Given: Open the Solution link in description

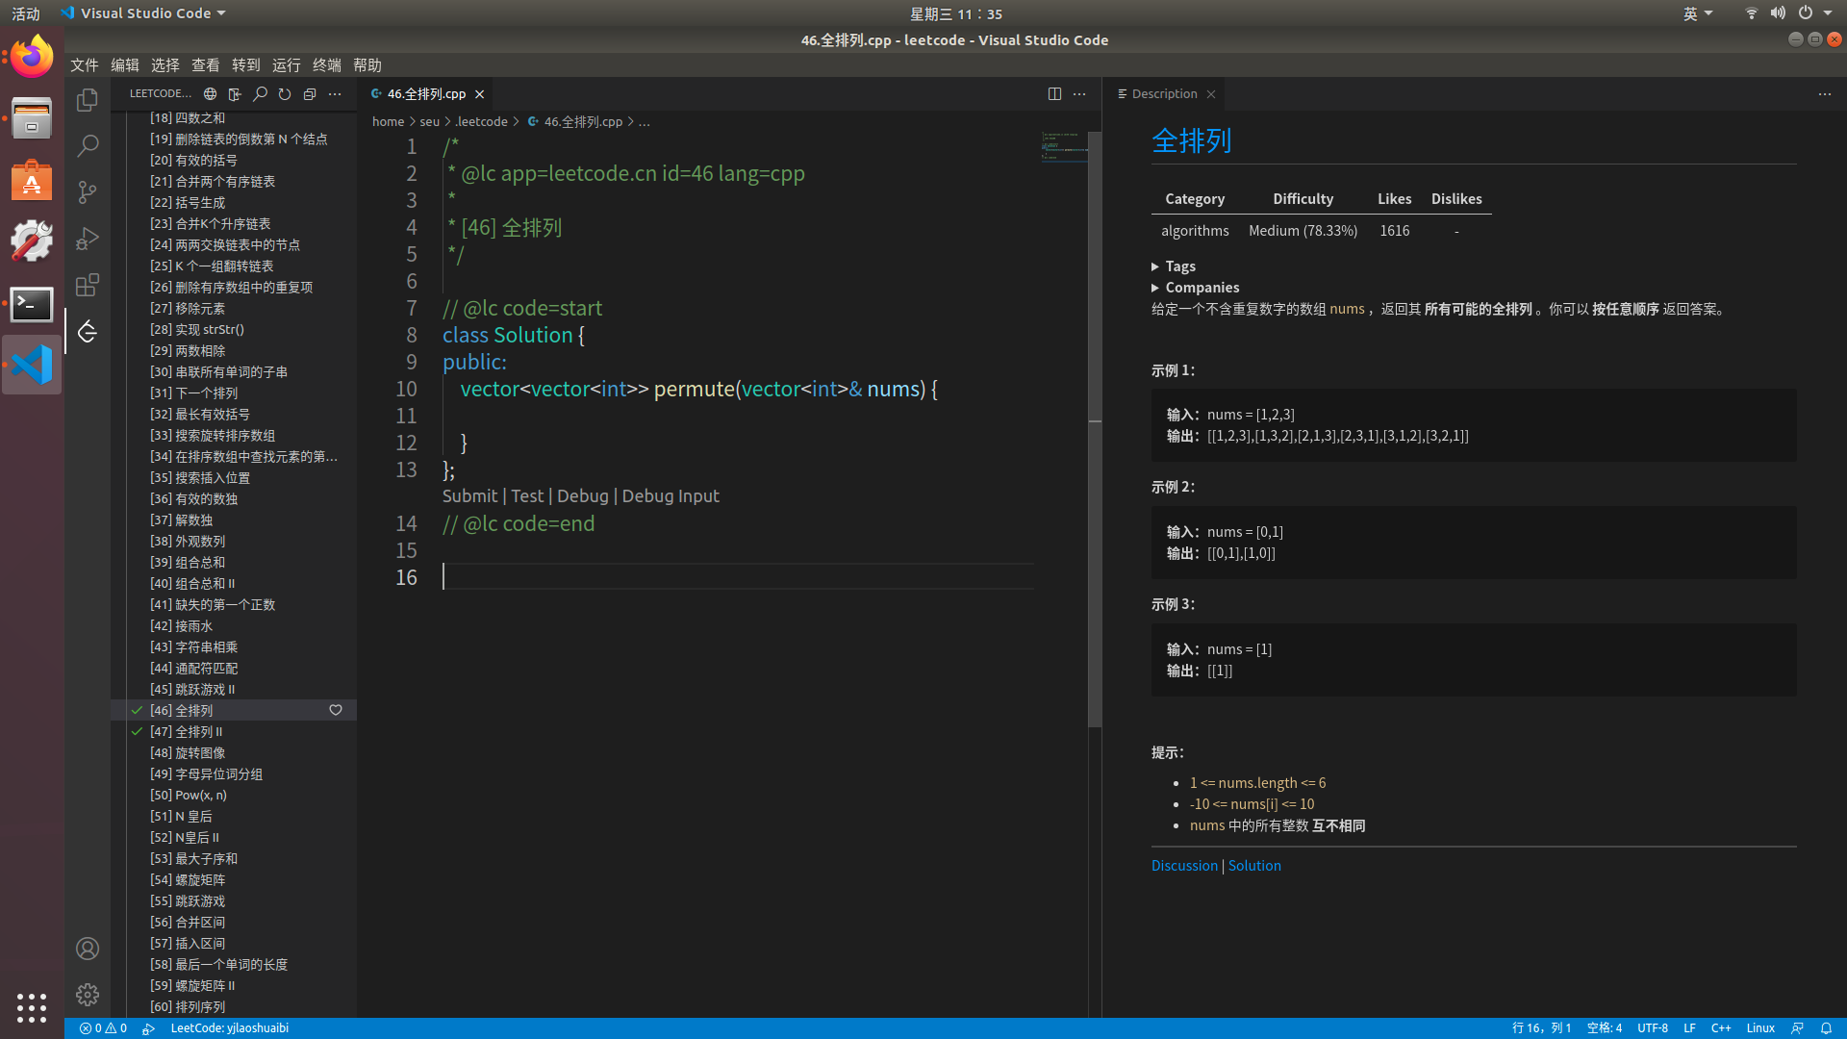Looking at the screenshot, I should (x=1254, y=866).
